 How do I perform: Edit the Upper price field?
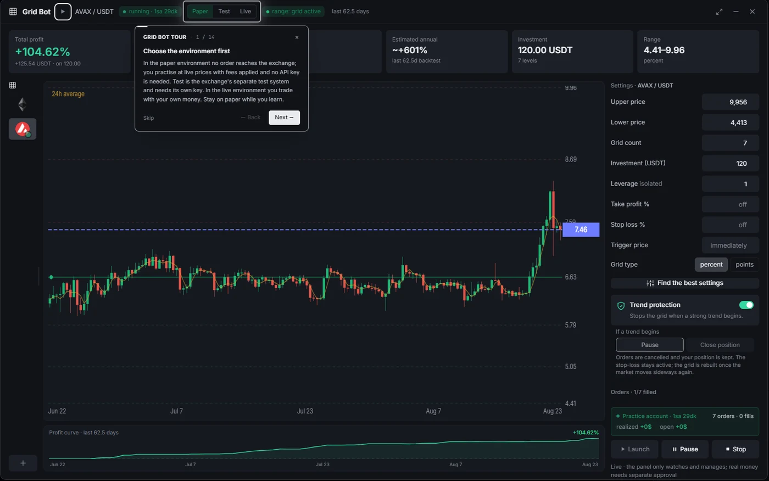coord(731,102)
